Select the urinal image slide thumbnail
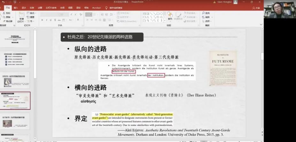296x142 pixels. pos(15,80)
